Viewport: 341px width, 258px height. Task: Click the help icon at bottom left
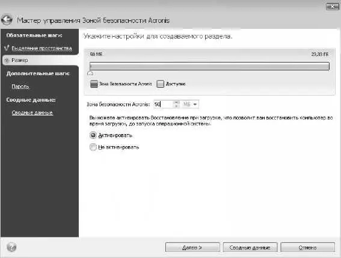11,247
